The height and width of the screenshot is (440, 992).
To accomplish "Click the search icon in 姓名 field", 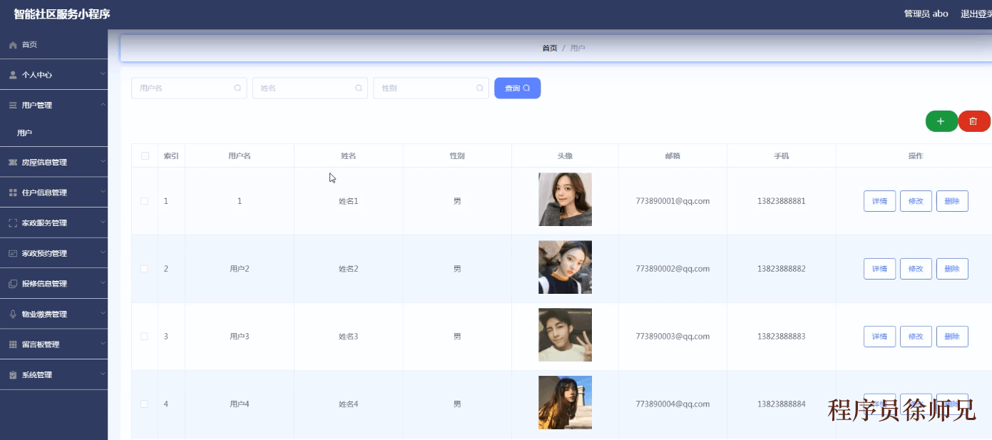I will pyautogui.click(x=359, y=88).
